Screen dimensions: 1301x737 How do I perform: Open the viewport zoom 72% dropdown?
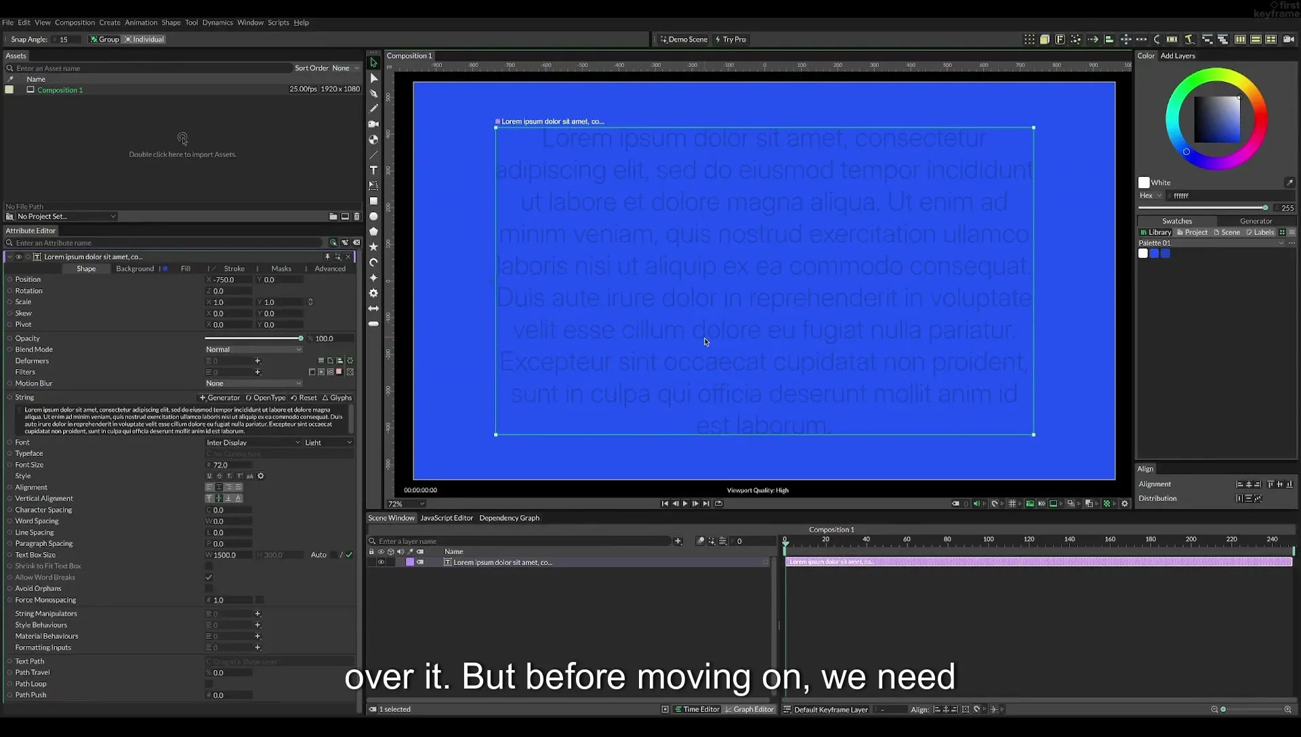pos(406,504)
